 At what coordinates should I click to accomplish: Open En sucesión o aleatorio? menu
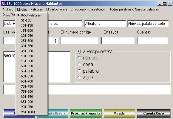pos(88,9)
